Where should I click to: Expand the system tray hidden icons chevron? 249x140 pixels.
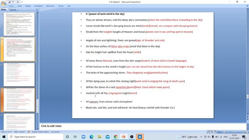pyautogui.click(x=201, y=136)
